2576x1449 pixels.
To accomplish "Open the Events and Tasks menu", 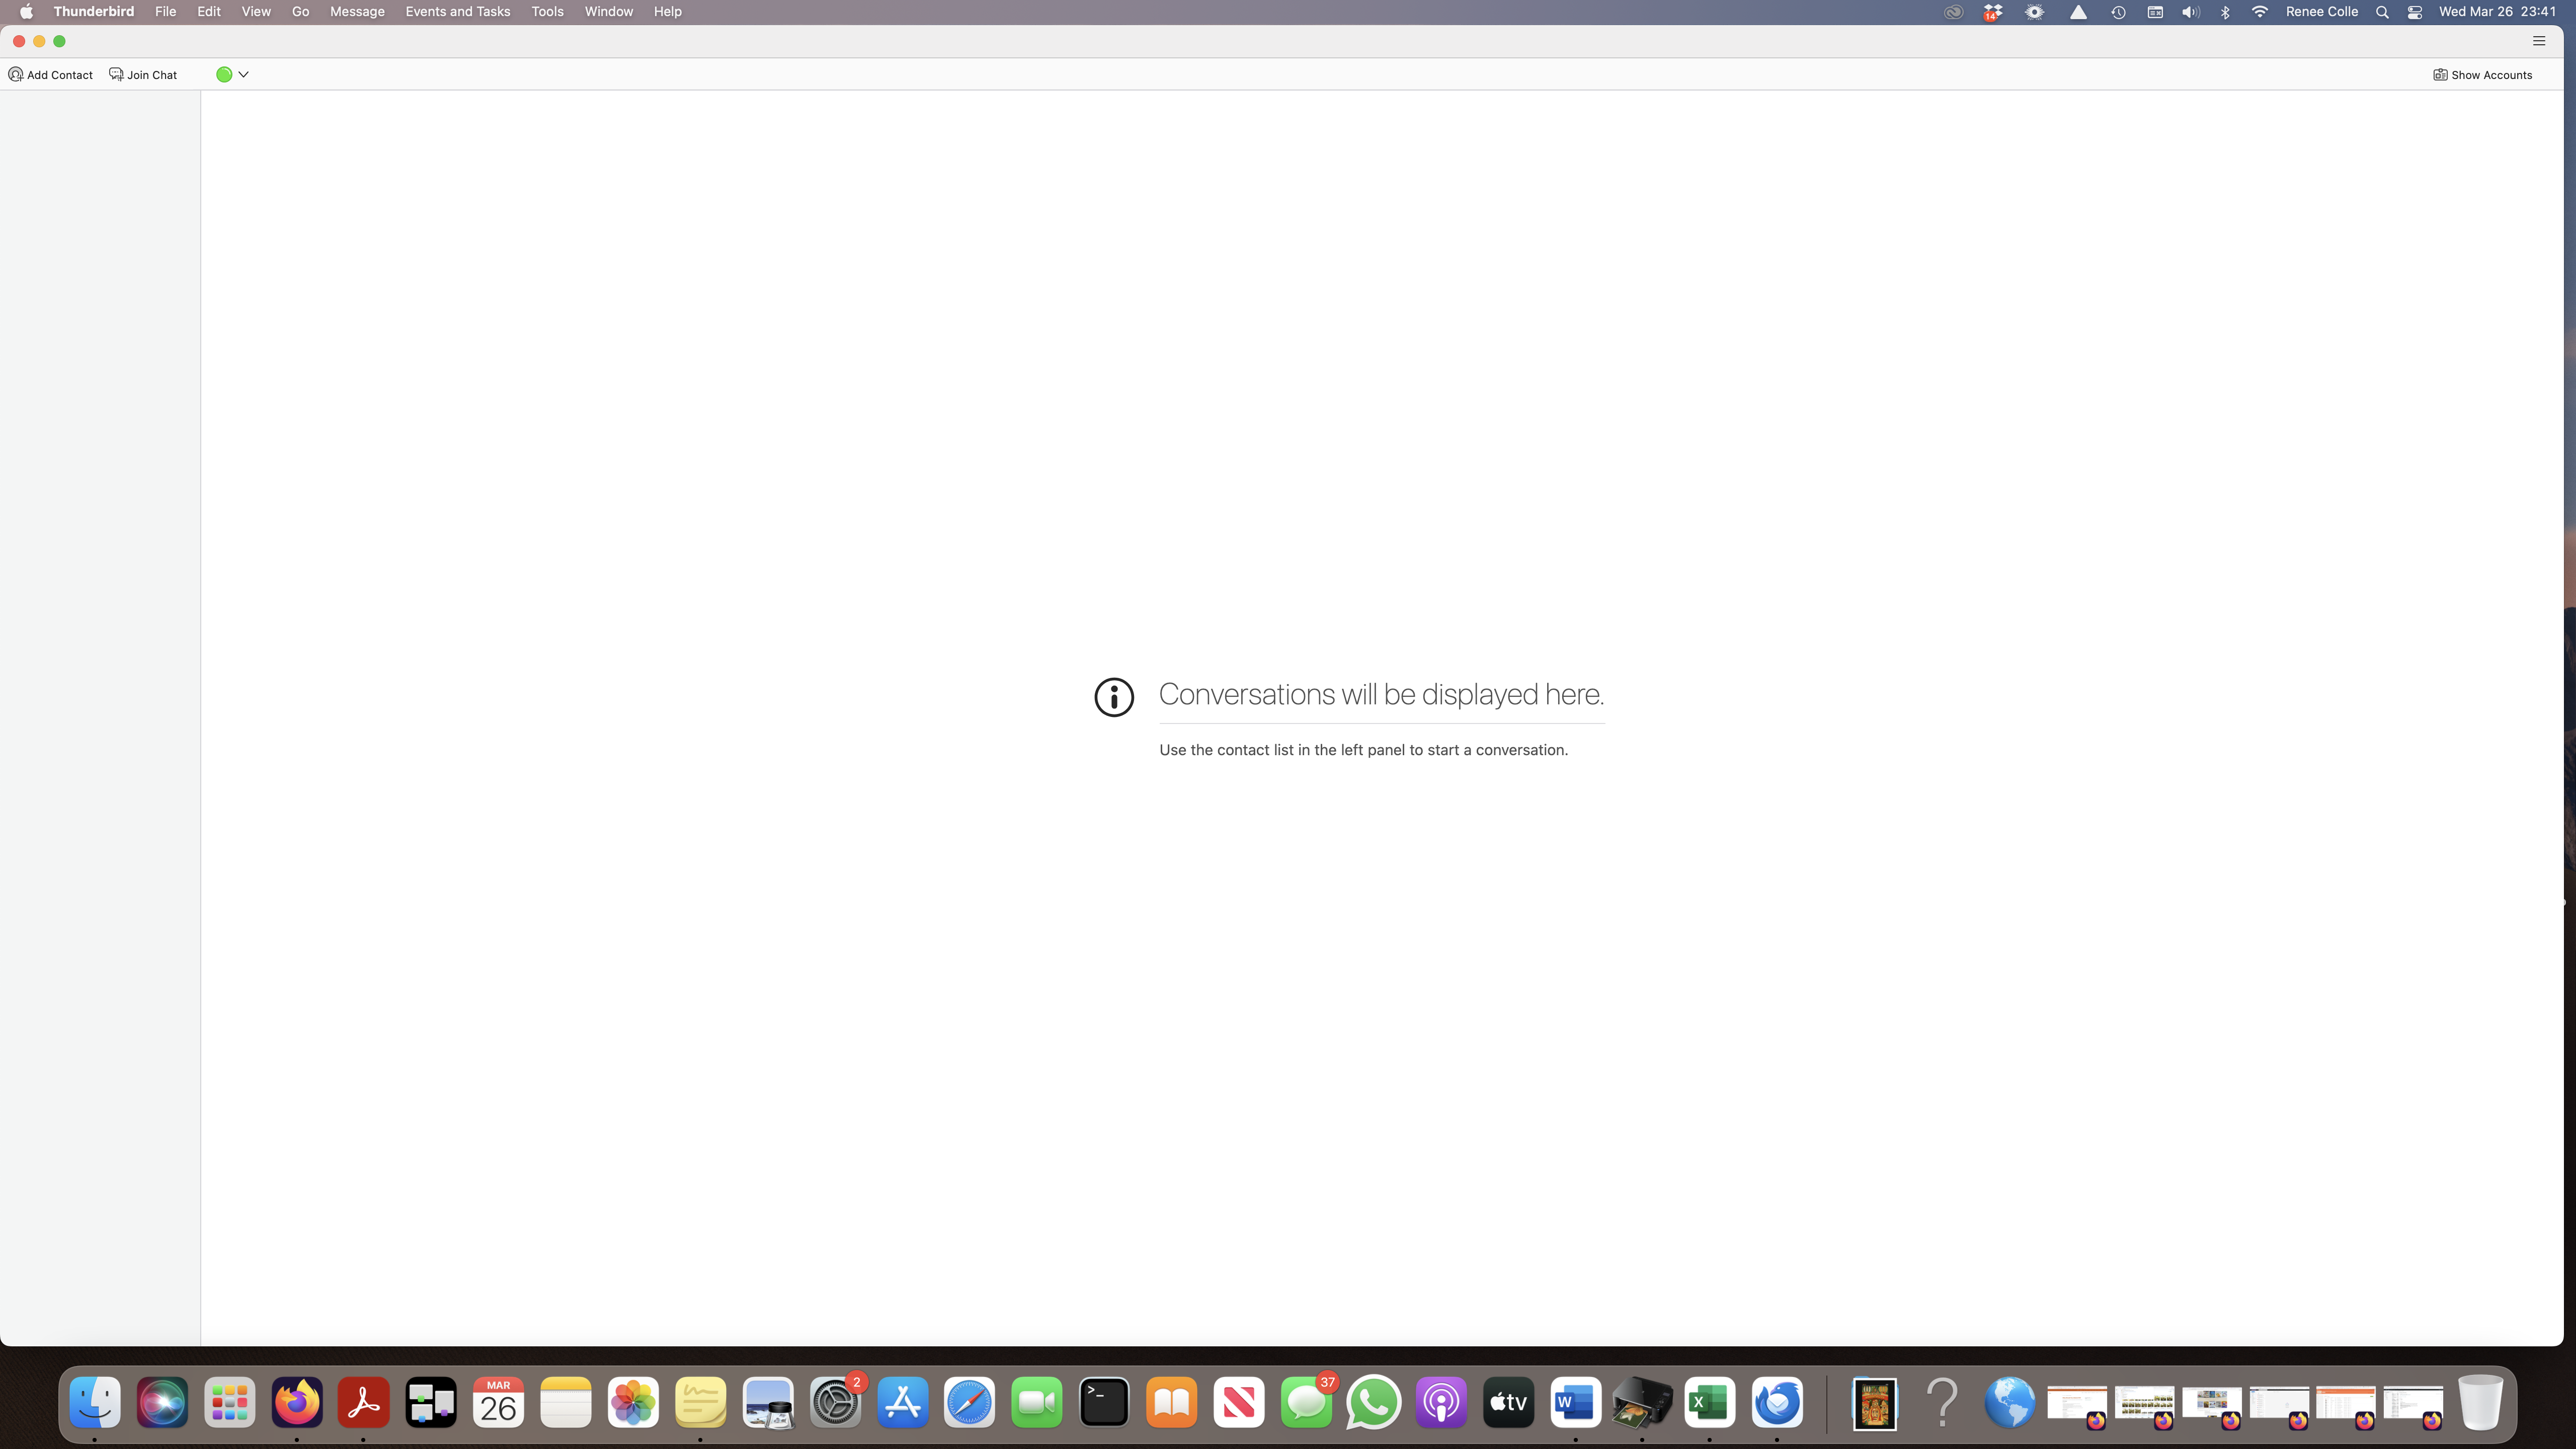I will click(x=457, y=12).
